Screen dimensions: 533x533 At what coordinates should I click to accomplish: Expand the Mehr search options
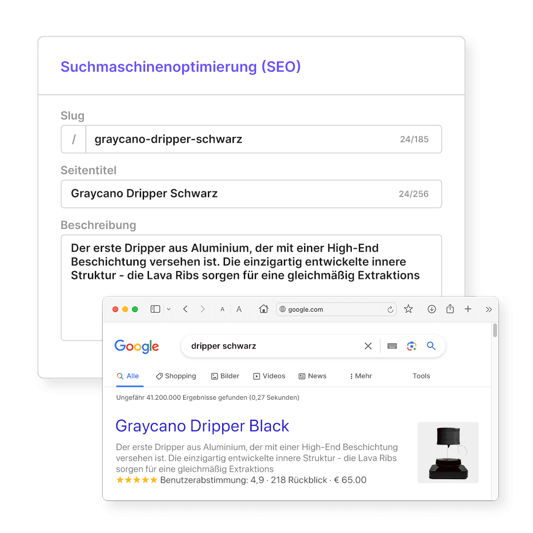click(361, 376)
